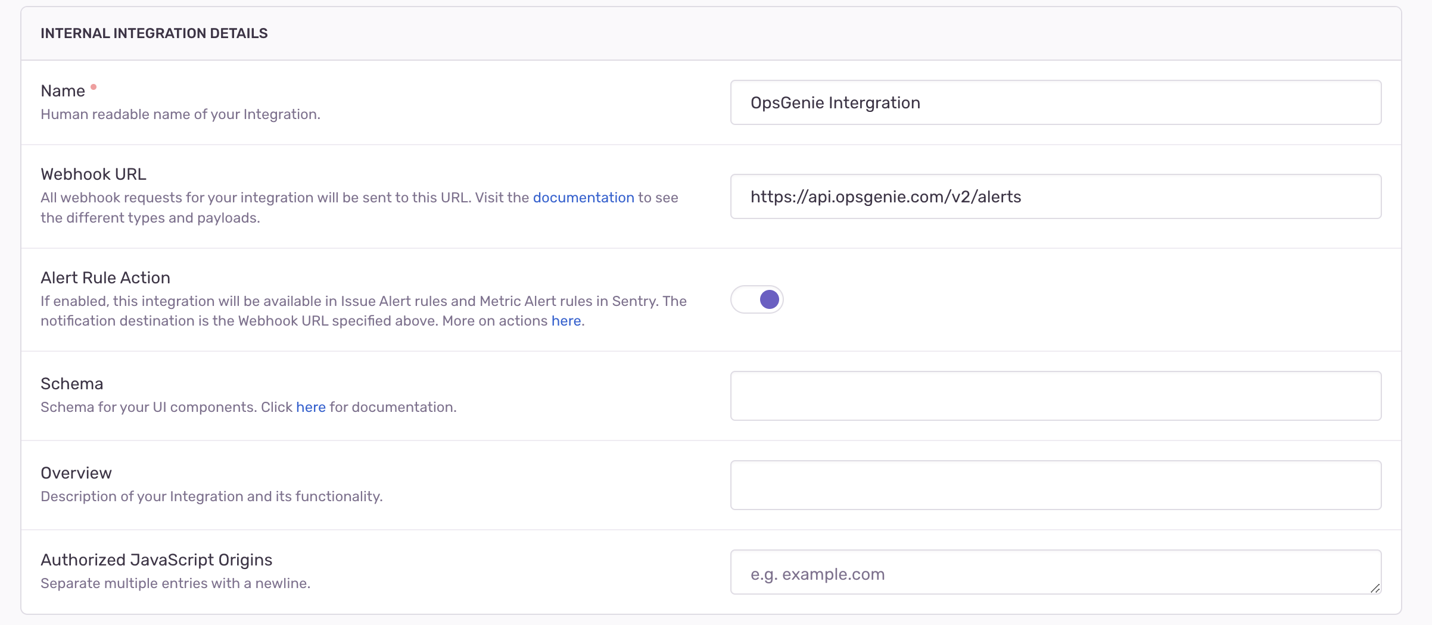Click the Name field label
Image resolution: width=1432 pixels, height=625 pixels.
point(63,90)
